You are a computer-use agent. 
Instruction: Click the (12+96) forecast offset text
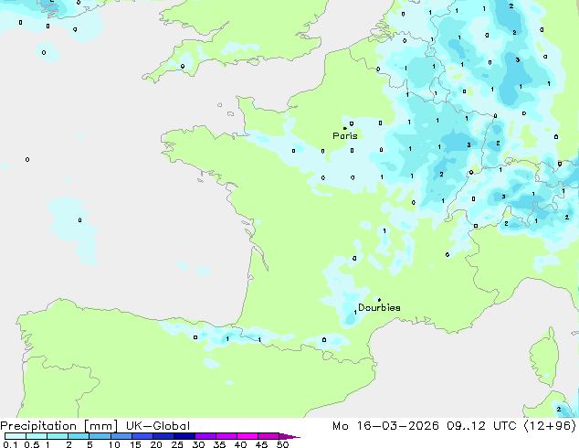point(550,426)
